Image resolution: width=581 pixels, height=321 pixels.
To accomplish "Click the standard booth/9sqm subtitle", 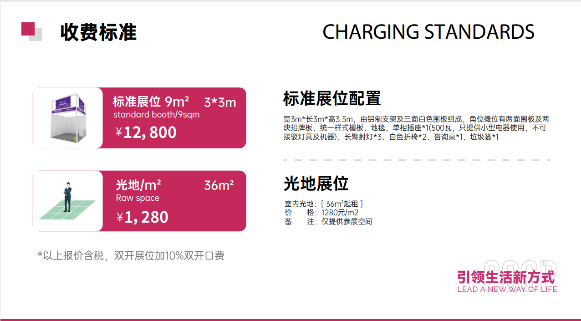I will (x=156, y=115).
